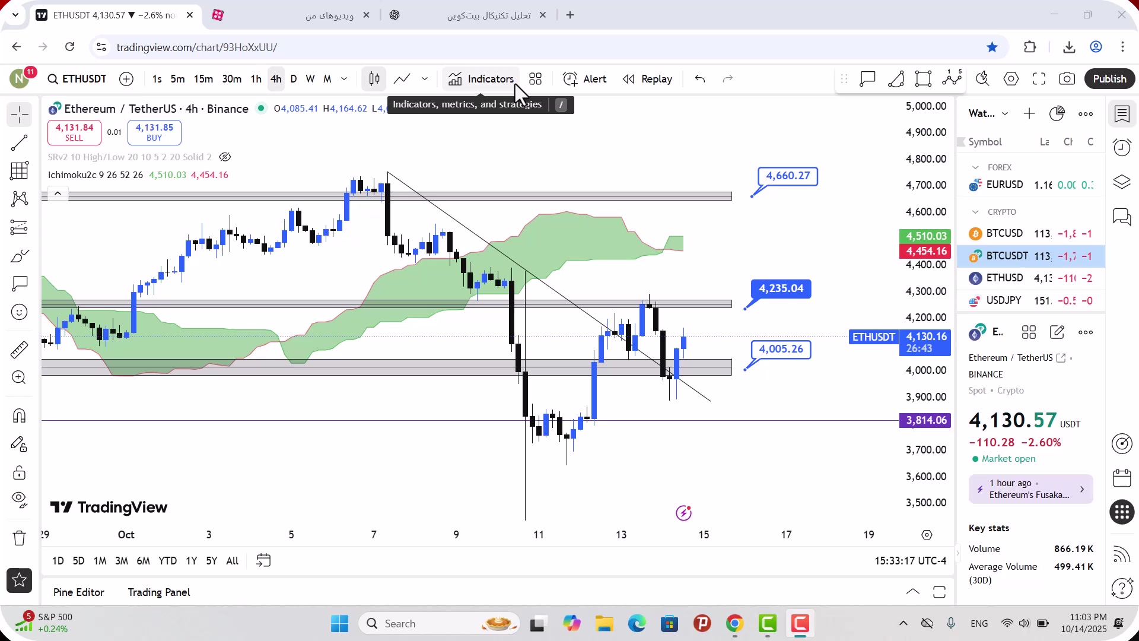The height and width of the screenshot is (641, 1139).
Task: Select the brush drawing tool
Action: (x=19, y=256)
